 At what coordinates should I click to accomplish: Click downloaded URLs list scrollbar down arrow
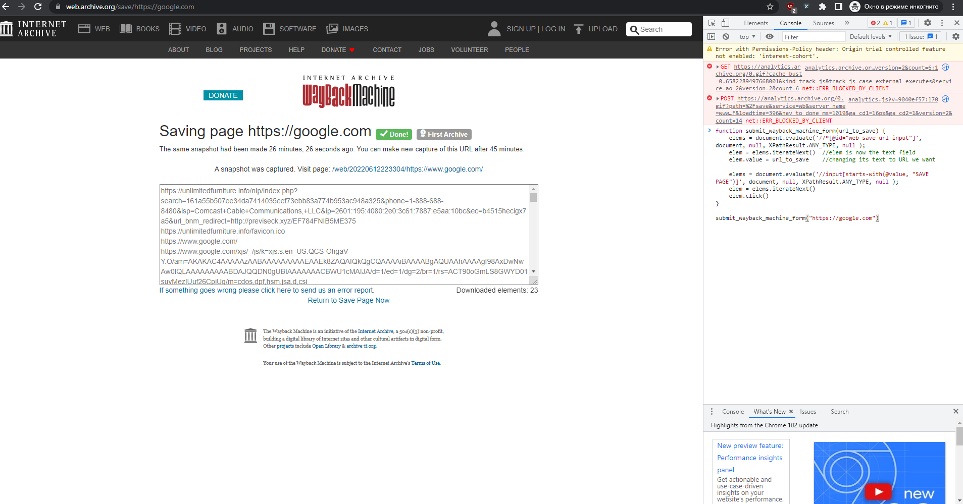(x=533, y=271)
